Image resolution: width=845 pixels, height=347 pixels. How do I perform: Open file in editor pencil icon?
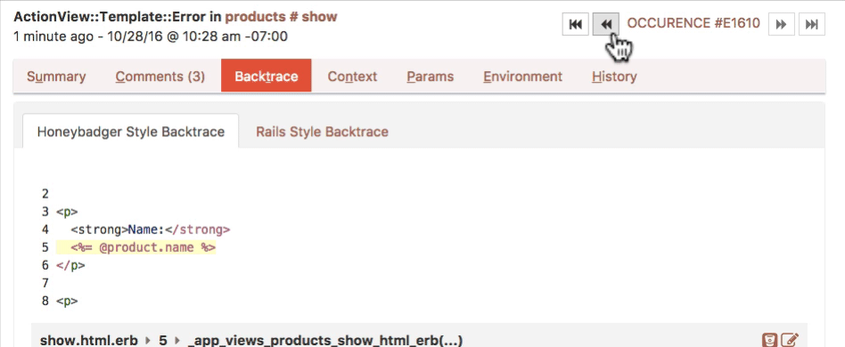pos(790,340)
